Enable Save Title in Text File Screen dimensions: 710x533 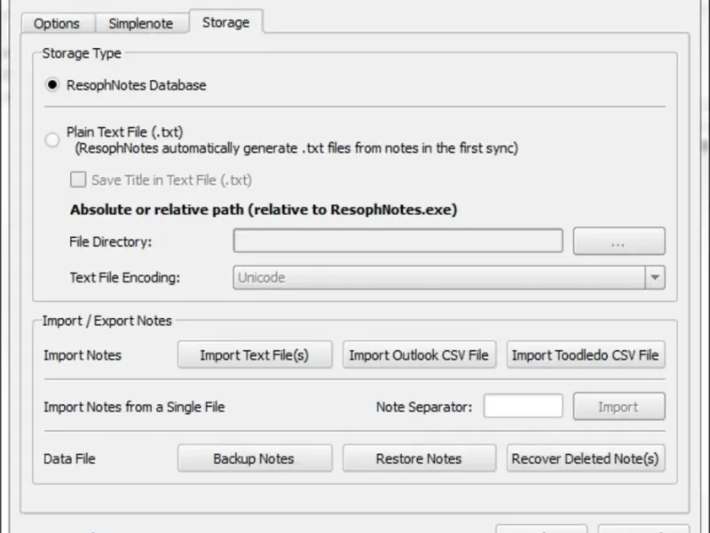[78, 179]
